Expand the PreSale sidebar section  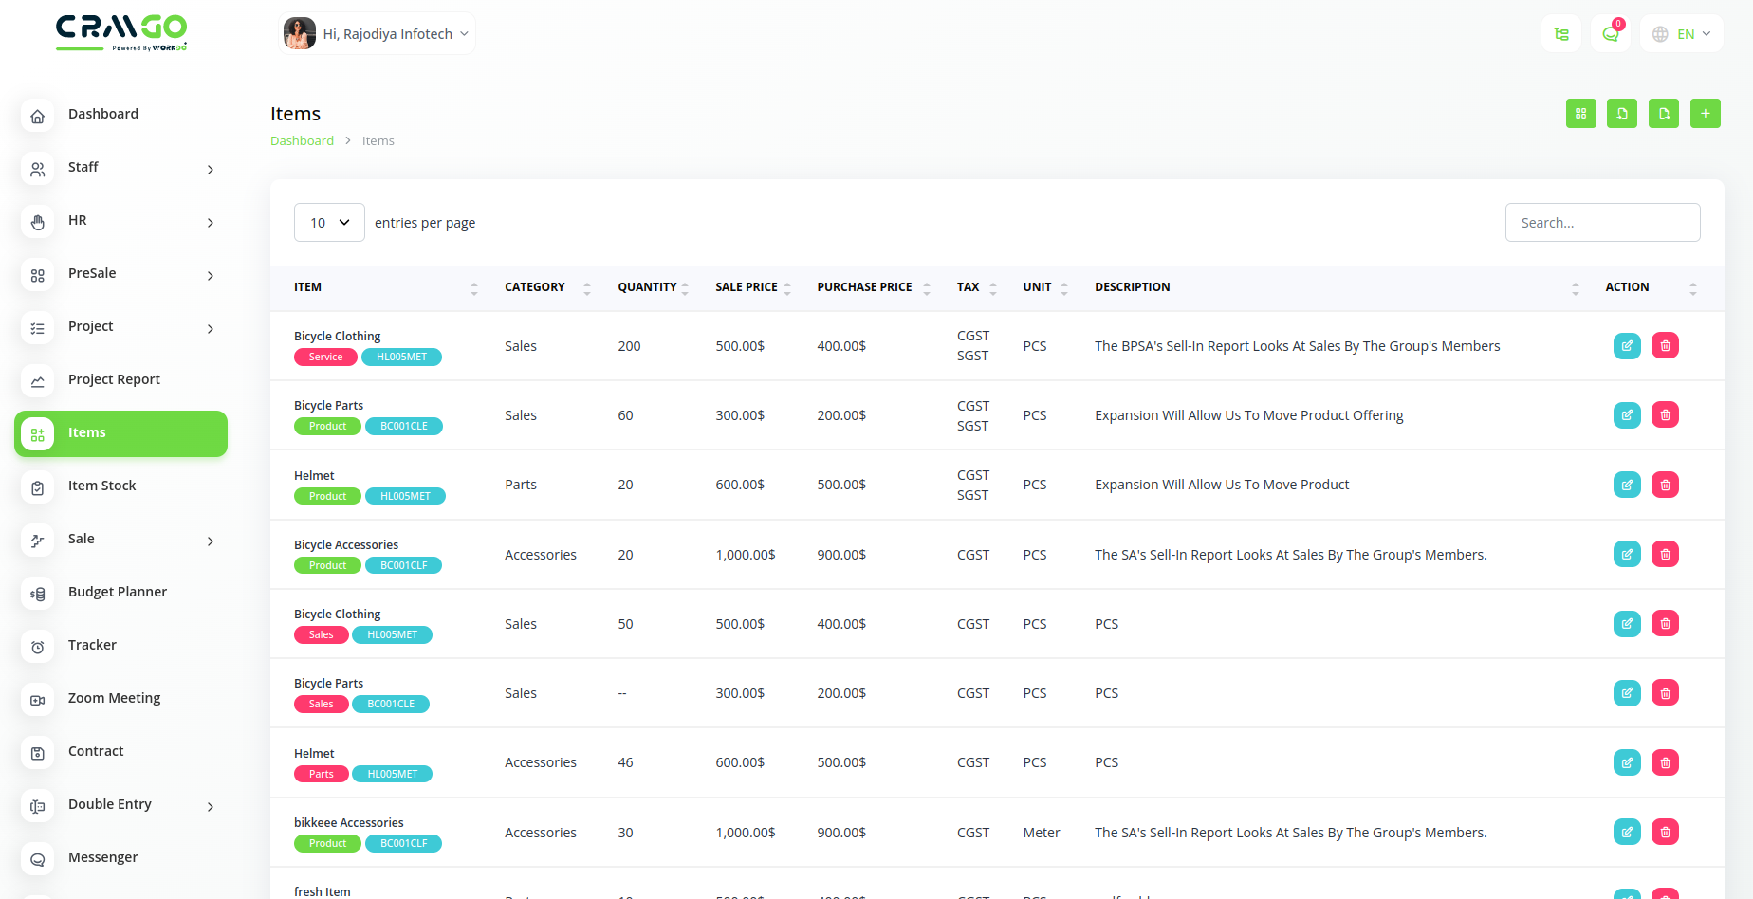coord(120,274)
